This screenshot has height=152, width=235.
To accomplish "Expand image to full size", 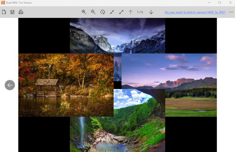I will (121, 12).
